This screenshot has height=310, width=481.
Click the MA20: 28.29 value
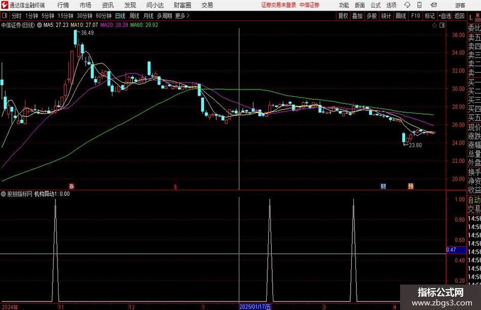click(x=114, y=25)
